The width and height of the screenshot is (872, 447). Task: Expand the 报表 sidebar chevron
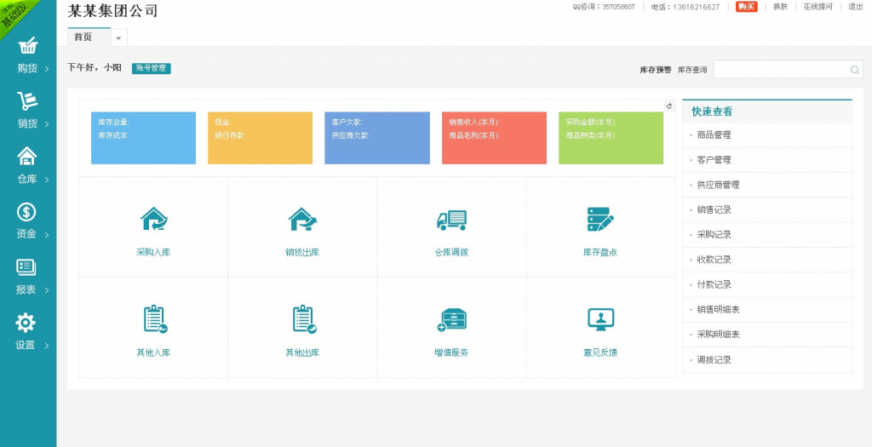(47, 290)
